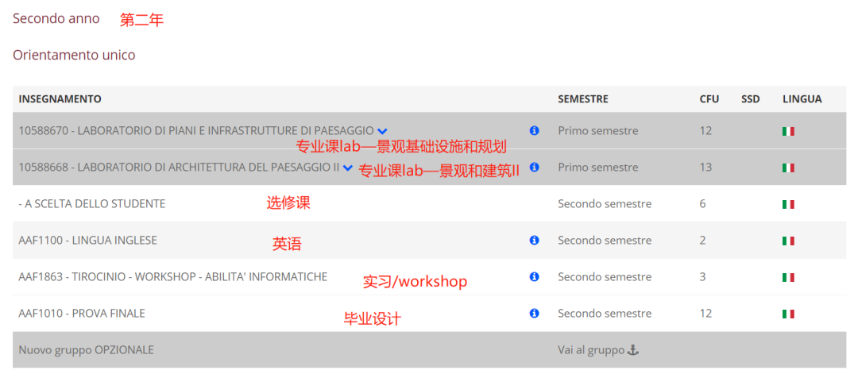
Task: Click LINGUA column header
Action: 802,99
